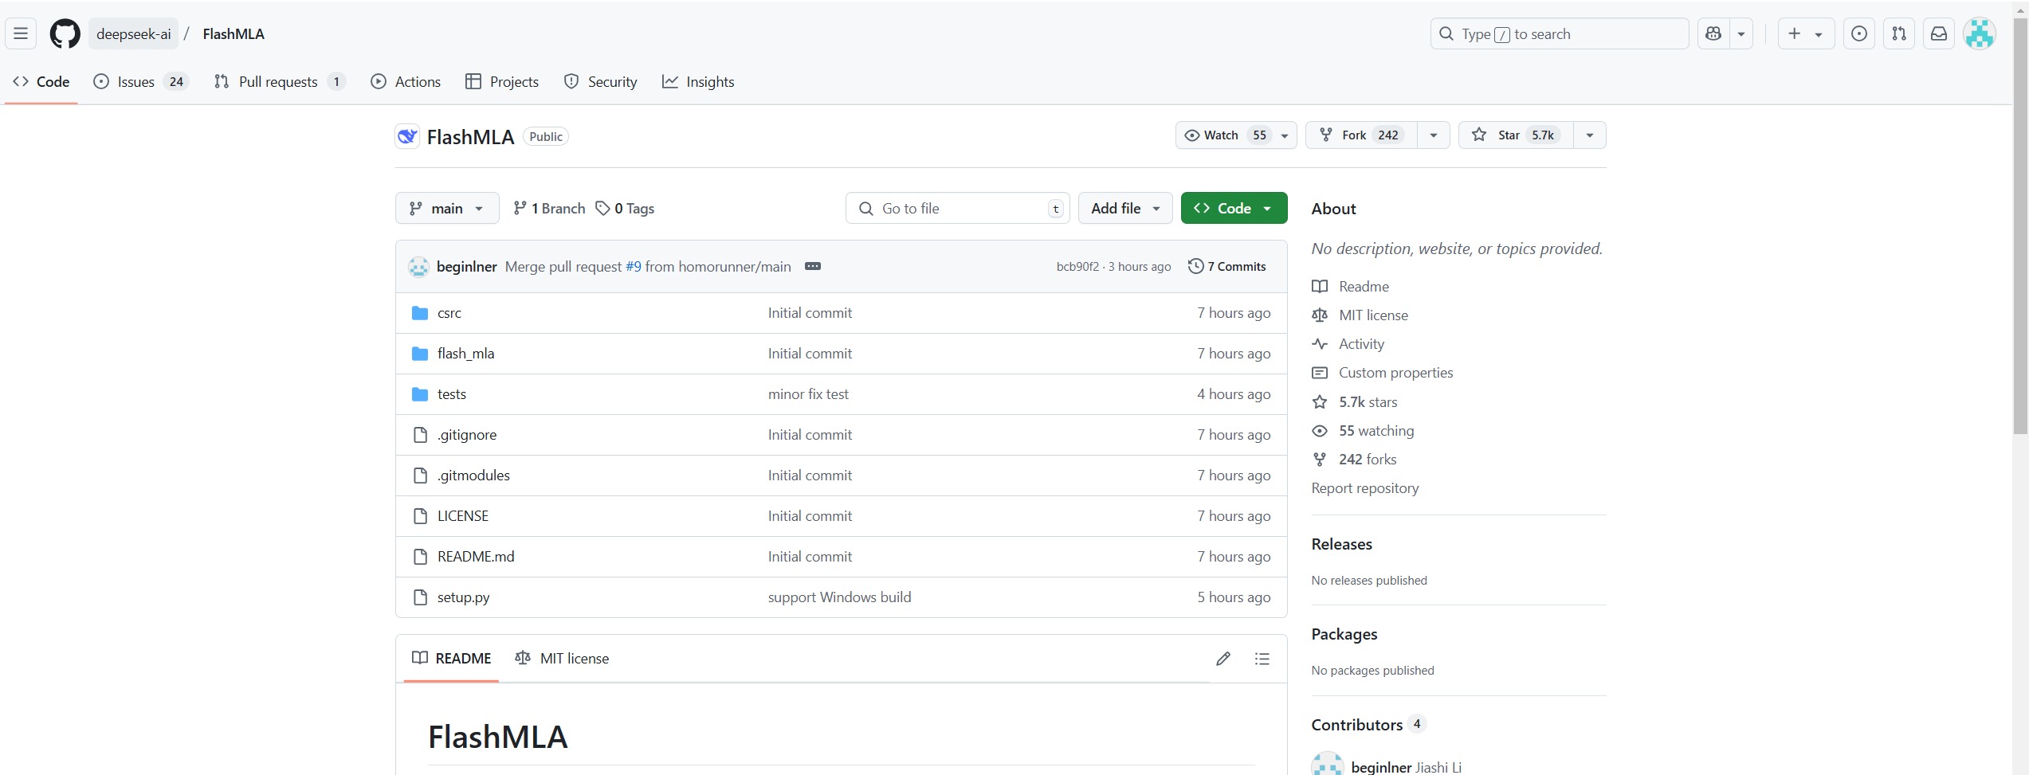This screenshot has width=2029, height=775.
Task: Click the deepseek-ai owner link
Action: [x=133, y=33]
